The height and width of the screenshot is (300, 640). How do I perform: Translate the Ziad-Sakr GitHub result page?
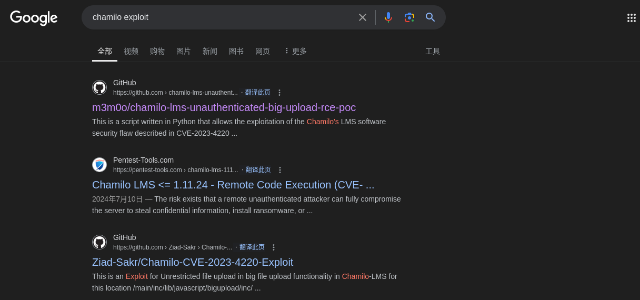[252, 247]
